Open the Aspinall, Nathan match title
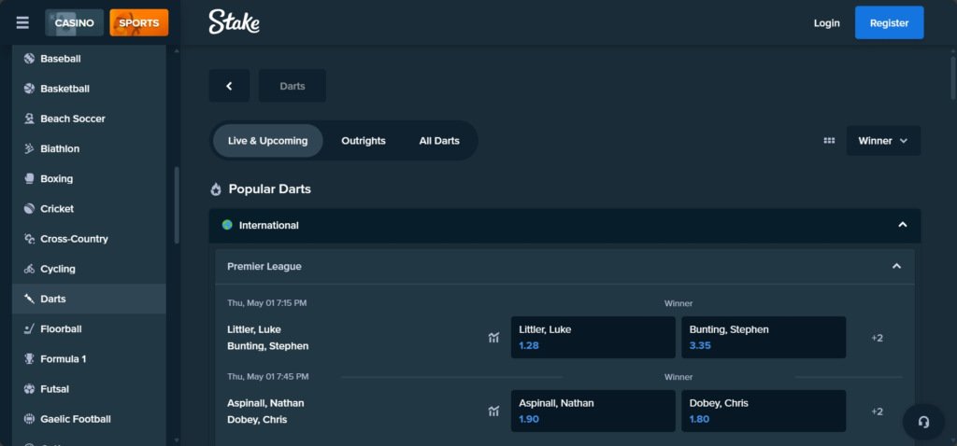Viewport: 957px width, 446px height. click(265, 403)
